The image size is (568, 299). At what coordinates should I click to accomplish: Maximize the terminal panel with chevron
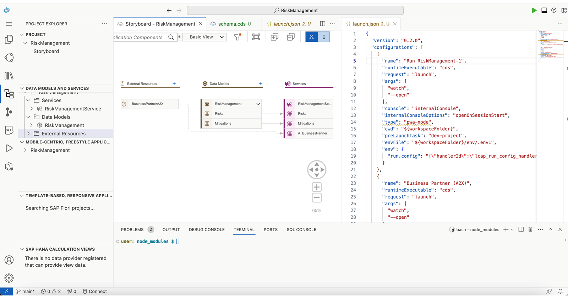point(550,229)
